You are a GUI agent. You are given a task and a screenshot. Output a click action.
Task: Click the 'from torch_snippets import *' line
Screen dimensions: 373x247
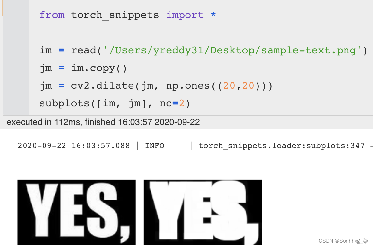(x=128, y=15)
